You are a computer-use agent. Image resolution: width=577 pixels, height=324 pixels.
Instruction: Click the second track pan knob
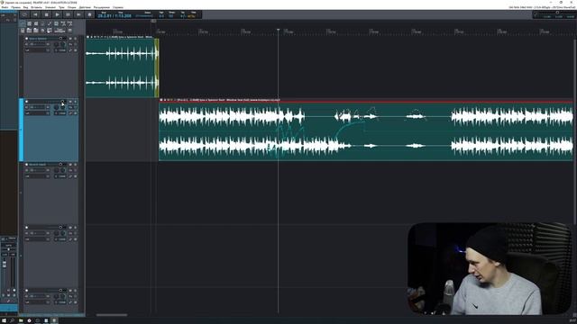tap(56, 107)
